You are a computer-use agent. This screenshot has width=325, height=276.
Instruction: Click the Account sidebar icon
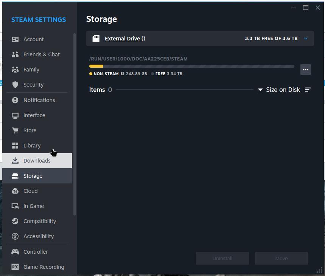coord(15,39)
